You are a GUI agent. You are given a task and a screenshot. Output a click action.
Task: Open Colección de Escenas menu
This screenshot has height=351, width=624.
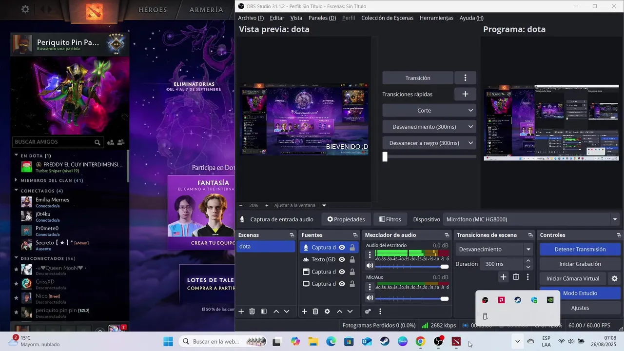coord(387,18)
